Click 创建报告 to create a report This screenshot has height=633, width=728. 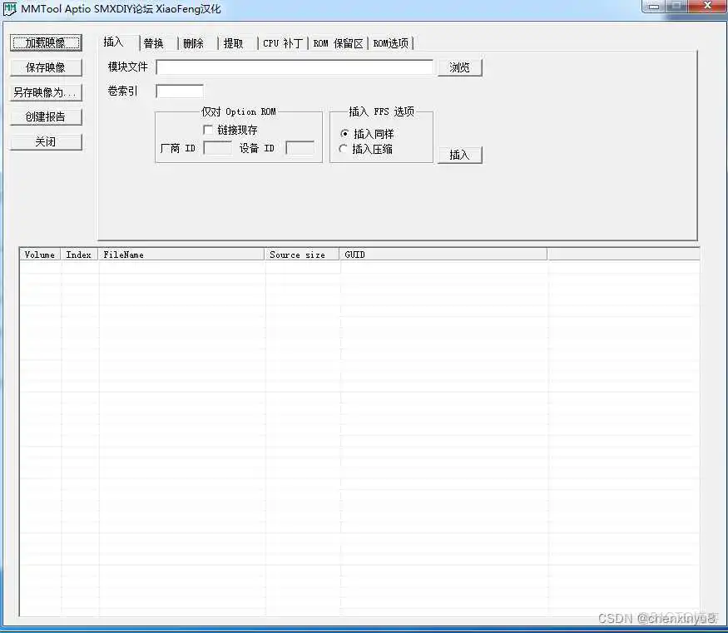tap(46, 116)
